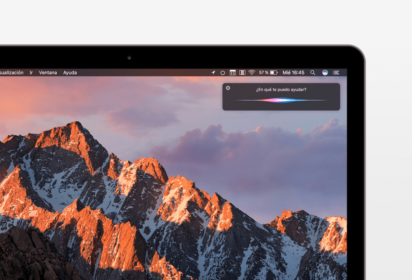Open the Visualización menu
The height and width of the screenshot is (280, 412).
tap(11, 72)
